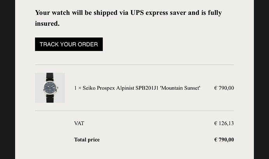The image size is (269, 159).
Task: Click the dark left page margin
Action: (x=7, y=79)
